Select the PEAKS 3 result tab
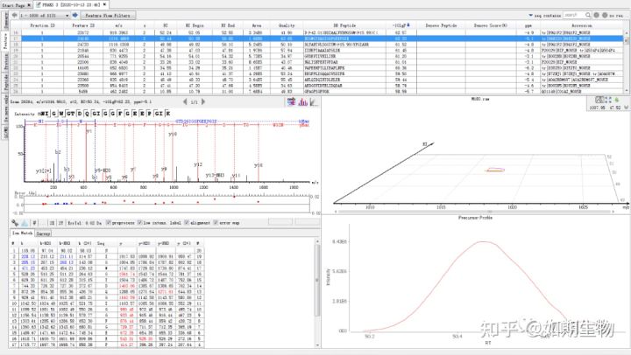 (x=71, y=5)
